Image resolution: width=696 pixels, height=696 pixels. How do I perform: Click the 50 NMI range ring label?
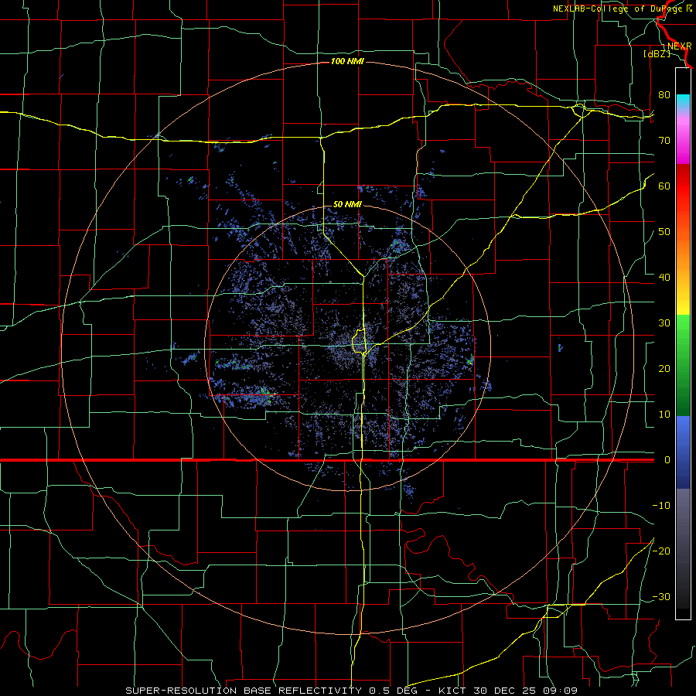(x=347, y=204)
